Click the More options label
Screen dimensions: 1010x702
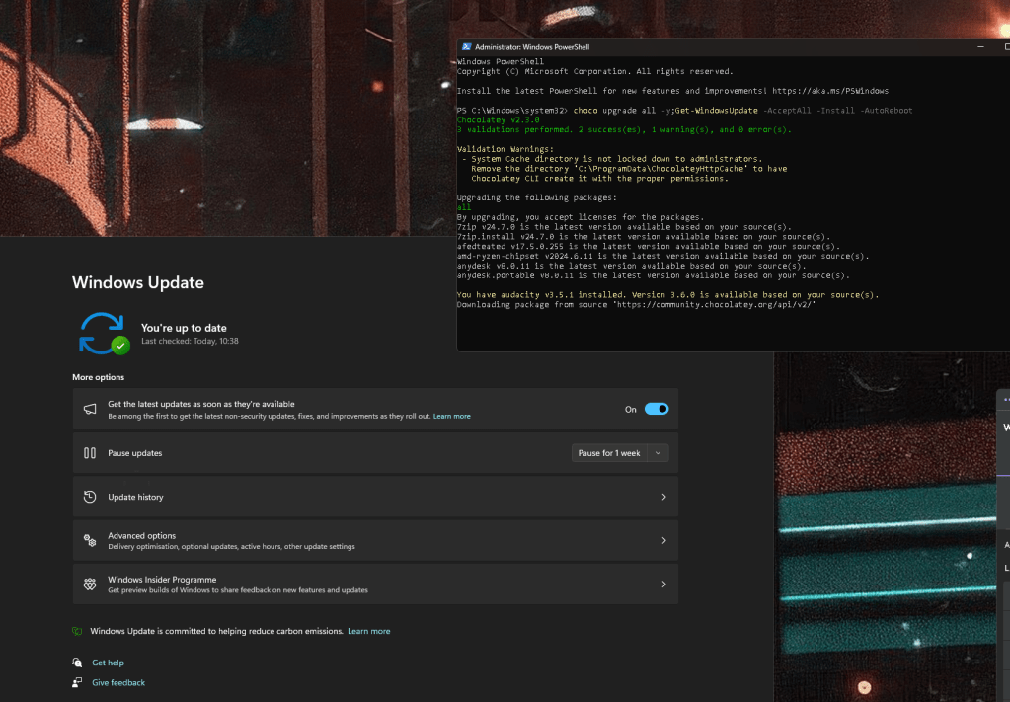[x=98, y=377]
